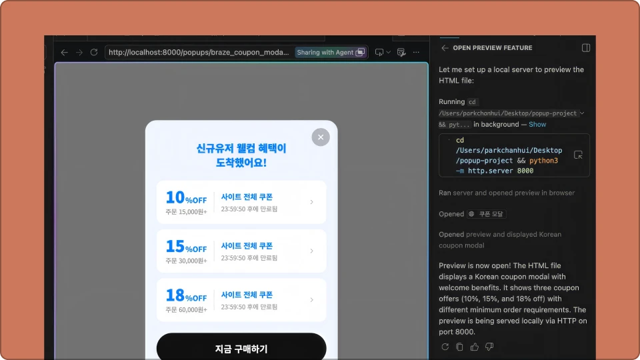Close the coupon modal with X button
The height and width of the screenshot is (360, 640).
point(321,137)
